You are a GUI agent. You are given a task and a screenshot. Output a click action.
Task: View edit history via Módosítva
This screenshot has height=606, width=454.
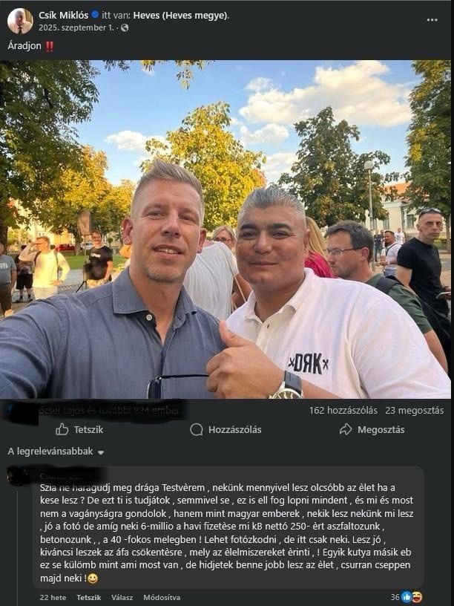162,598
